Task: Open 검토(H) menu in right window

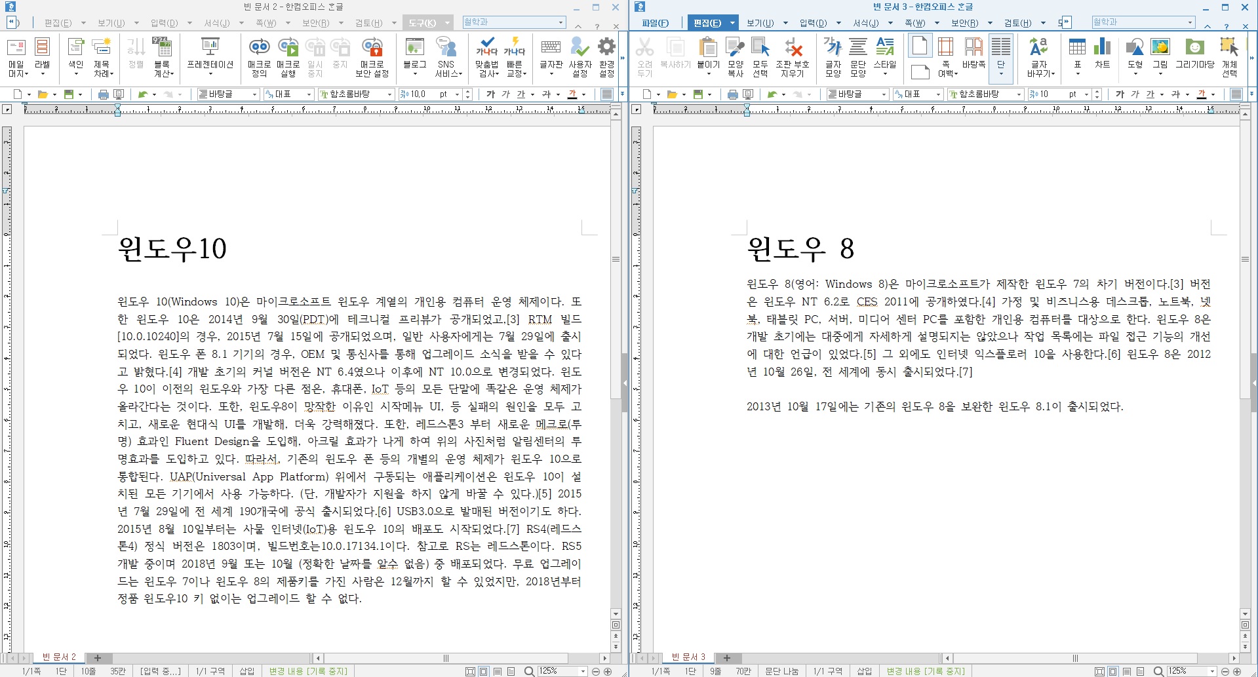Action: click(x=1018, y=23)
